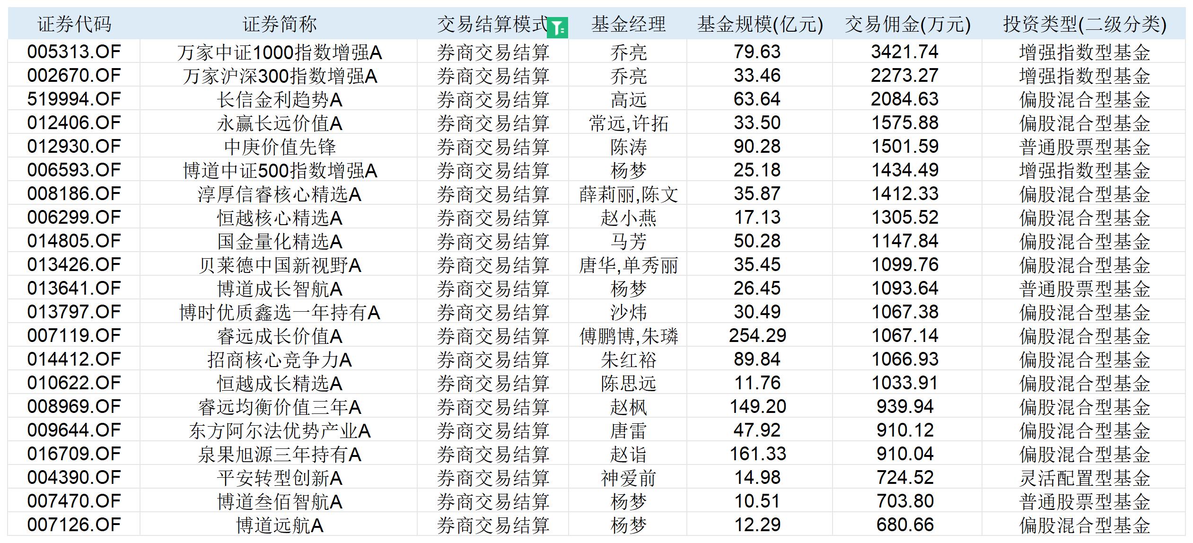Click code cell 016709.OF

tap(74, 454)
